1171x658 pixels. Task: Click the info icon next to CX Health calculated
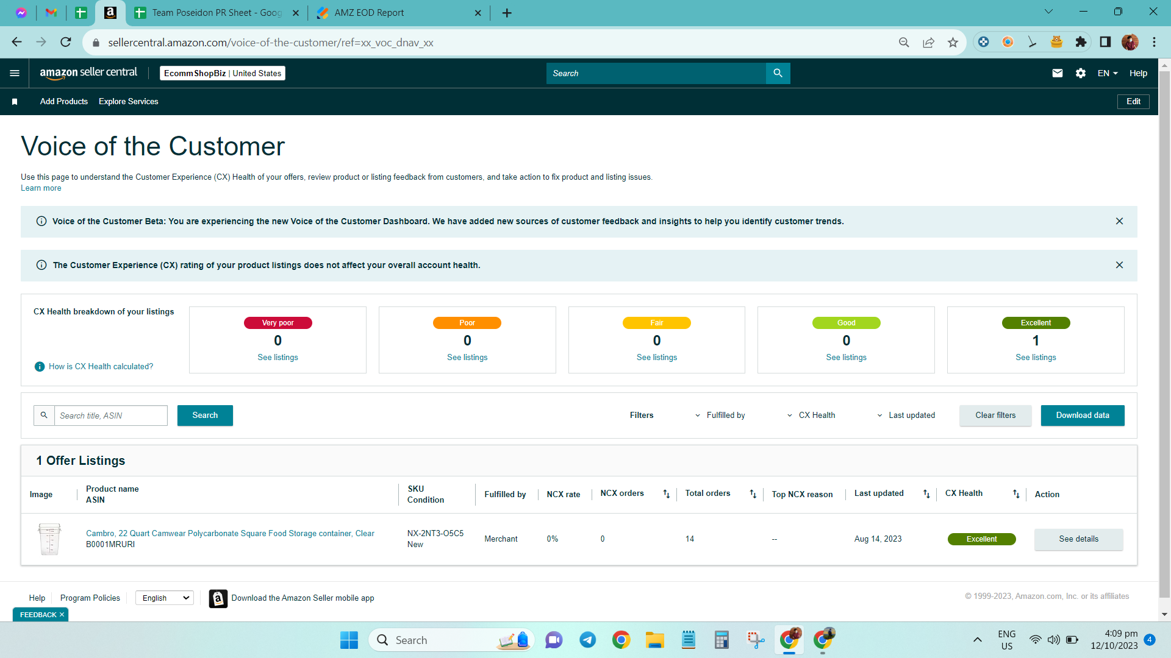40,366
